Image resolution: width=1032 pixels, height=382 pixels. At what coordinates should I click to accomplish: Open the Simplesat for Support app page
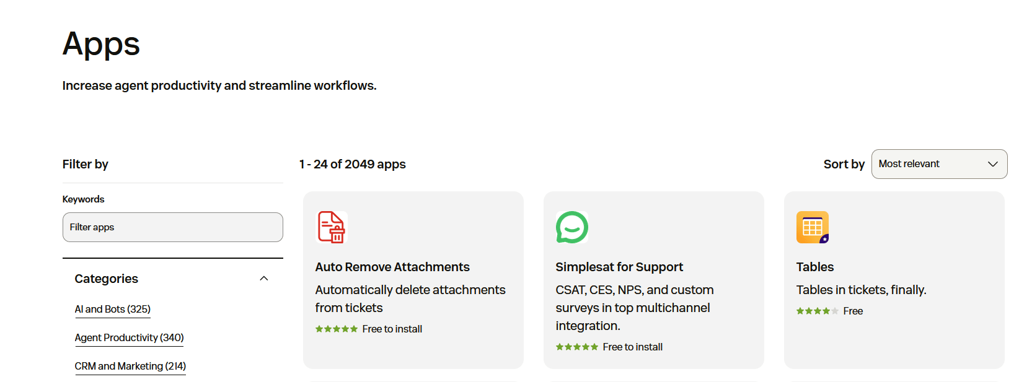619,266
